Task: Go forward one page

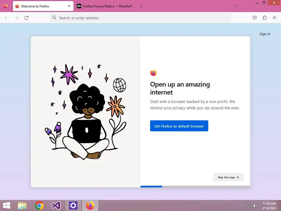Action: 16,18
